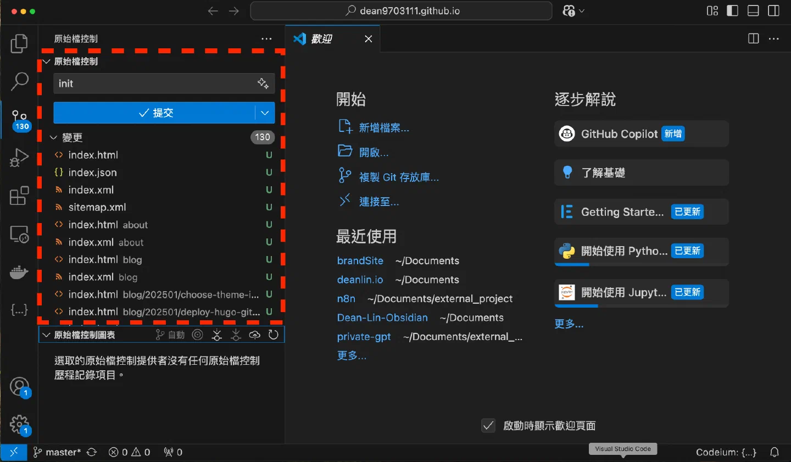Synchronize changes next to master branch
Image resolution: width=791 pixels, height=462 pixels.
pyautogui.click(x=92, y=452)
